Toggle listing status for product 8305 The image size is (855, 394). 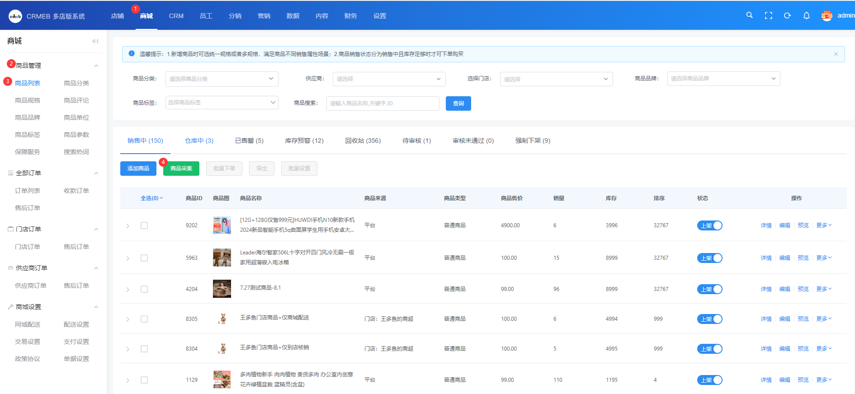coord(709,319)
